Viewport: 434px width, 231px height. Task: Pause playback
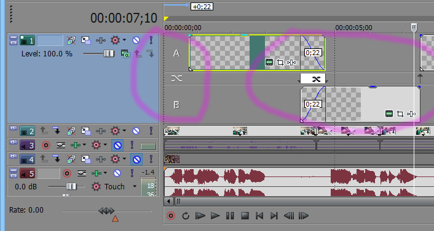click(x=230, y=216)
